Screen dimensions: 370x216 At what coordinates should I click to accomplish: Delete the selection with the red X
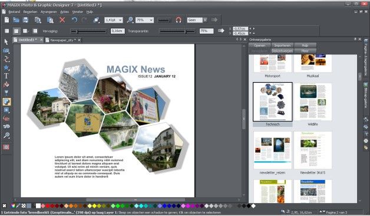(x=62, y=20)
